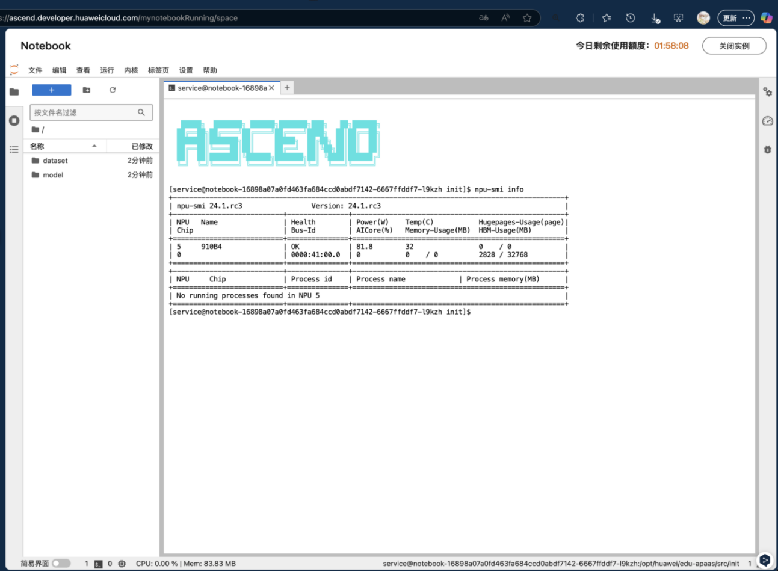Click the file name filter field

click(x=91, y=112)
